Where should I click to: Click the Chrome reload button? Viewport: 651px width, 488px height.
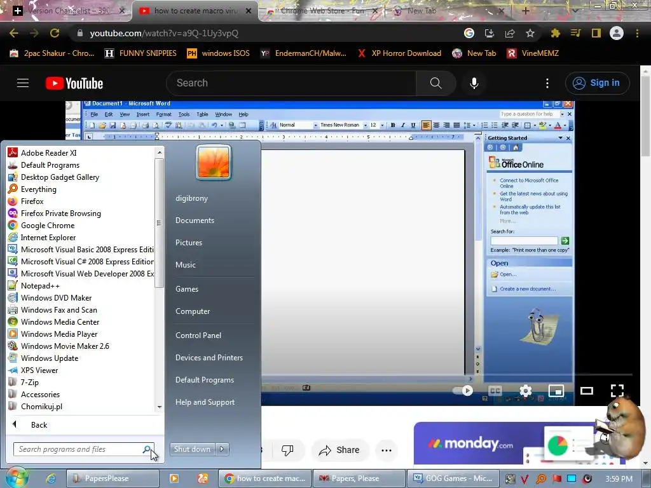55,33
